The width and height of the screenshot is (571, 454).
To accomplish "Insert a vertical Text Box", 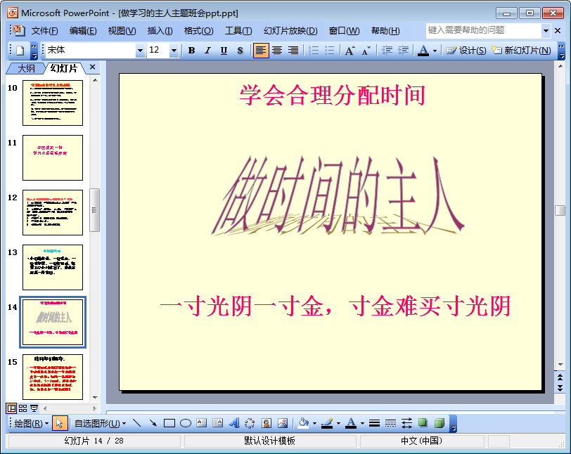I will (x=218, y=423).
